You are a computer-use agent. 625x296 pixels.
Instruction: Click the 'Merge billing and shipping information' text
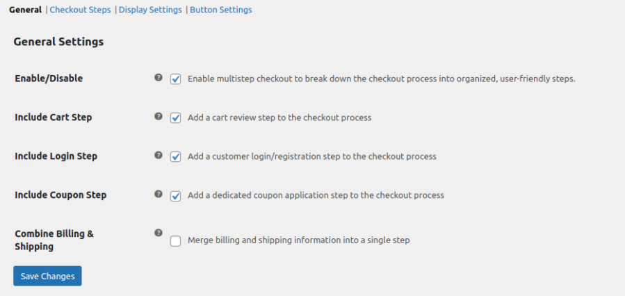(x=299, y=241)
